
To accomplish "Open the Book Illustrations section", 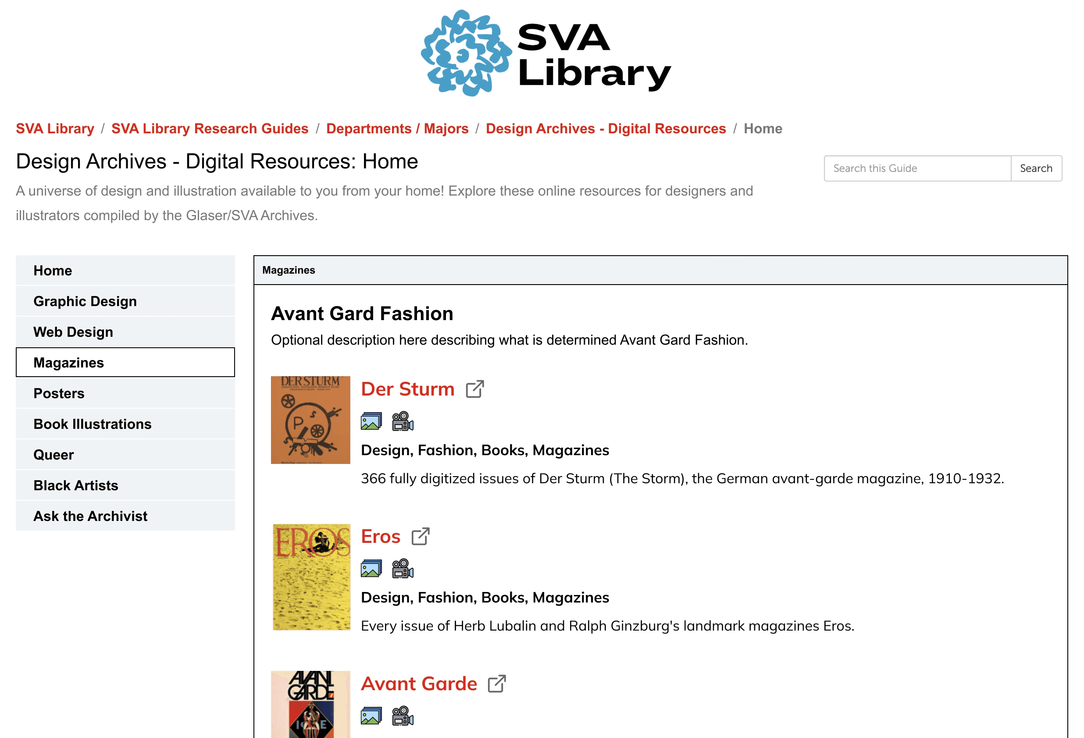I will 93,424.
